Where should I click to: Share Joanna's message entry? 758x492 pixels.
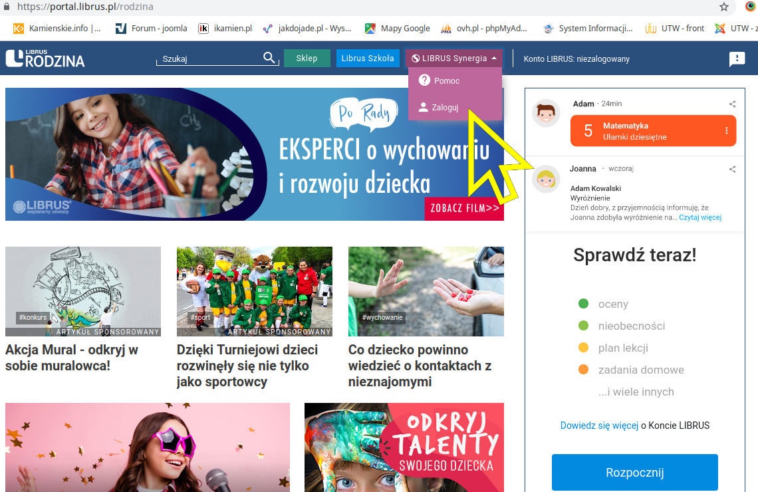tap(732, 169)
